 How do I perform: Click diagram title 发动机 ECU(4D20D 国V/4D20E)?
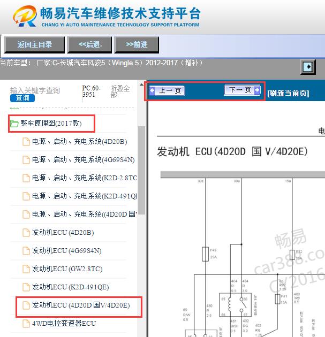[x=232, y=152]
